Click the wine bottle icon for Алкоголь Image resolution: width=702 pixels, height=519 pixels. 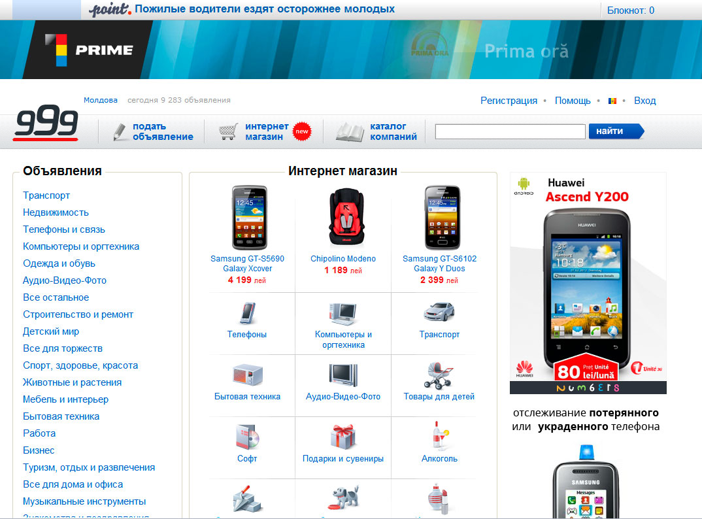click(x=440, y=435)
